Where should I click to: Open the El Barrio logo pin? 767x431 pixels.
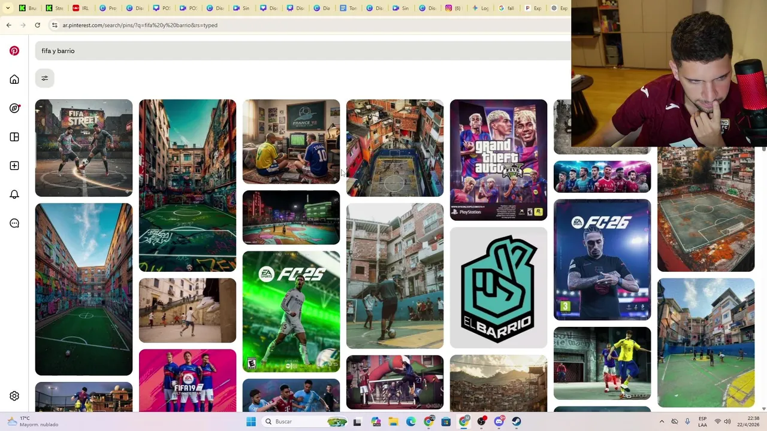(499, 287)
